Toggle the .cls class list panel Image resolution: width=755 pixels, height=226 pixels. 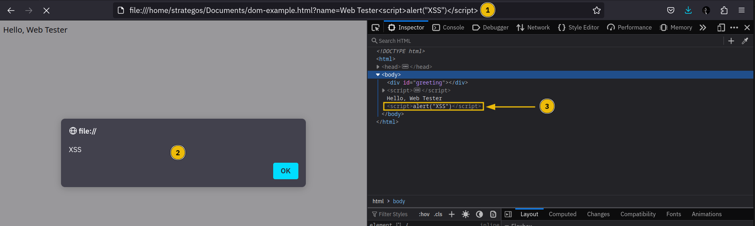(x=438, y=214)
